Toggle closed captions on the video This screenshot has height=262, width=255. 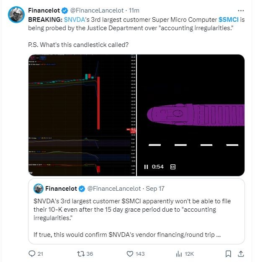pos(173,166)
